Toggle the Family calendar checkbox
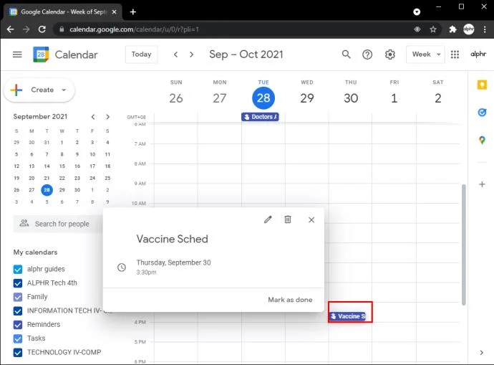This screenshot has width=494, height=365. click(x=18, y=297)
